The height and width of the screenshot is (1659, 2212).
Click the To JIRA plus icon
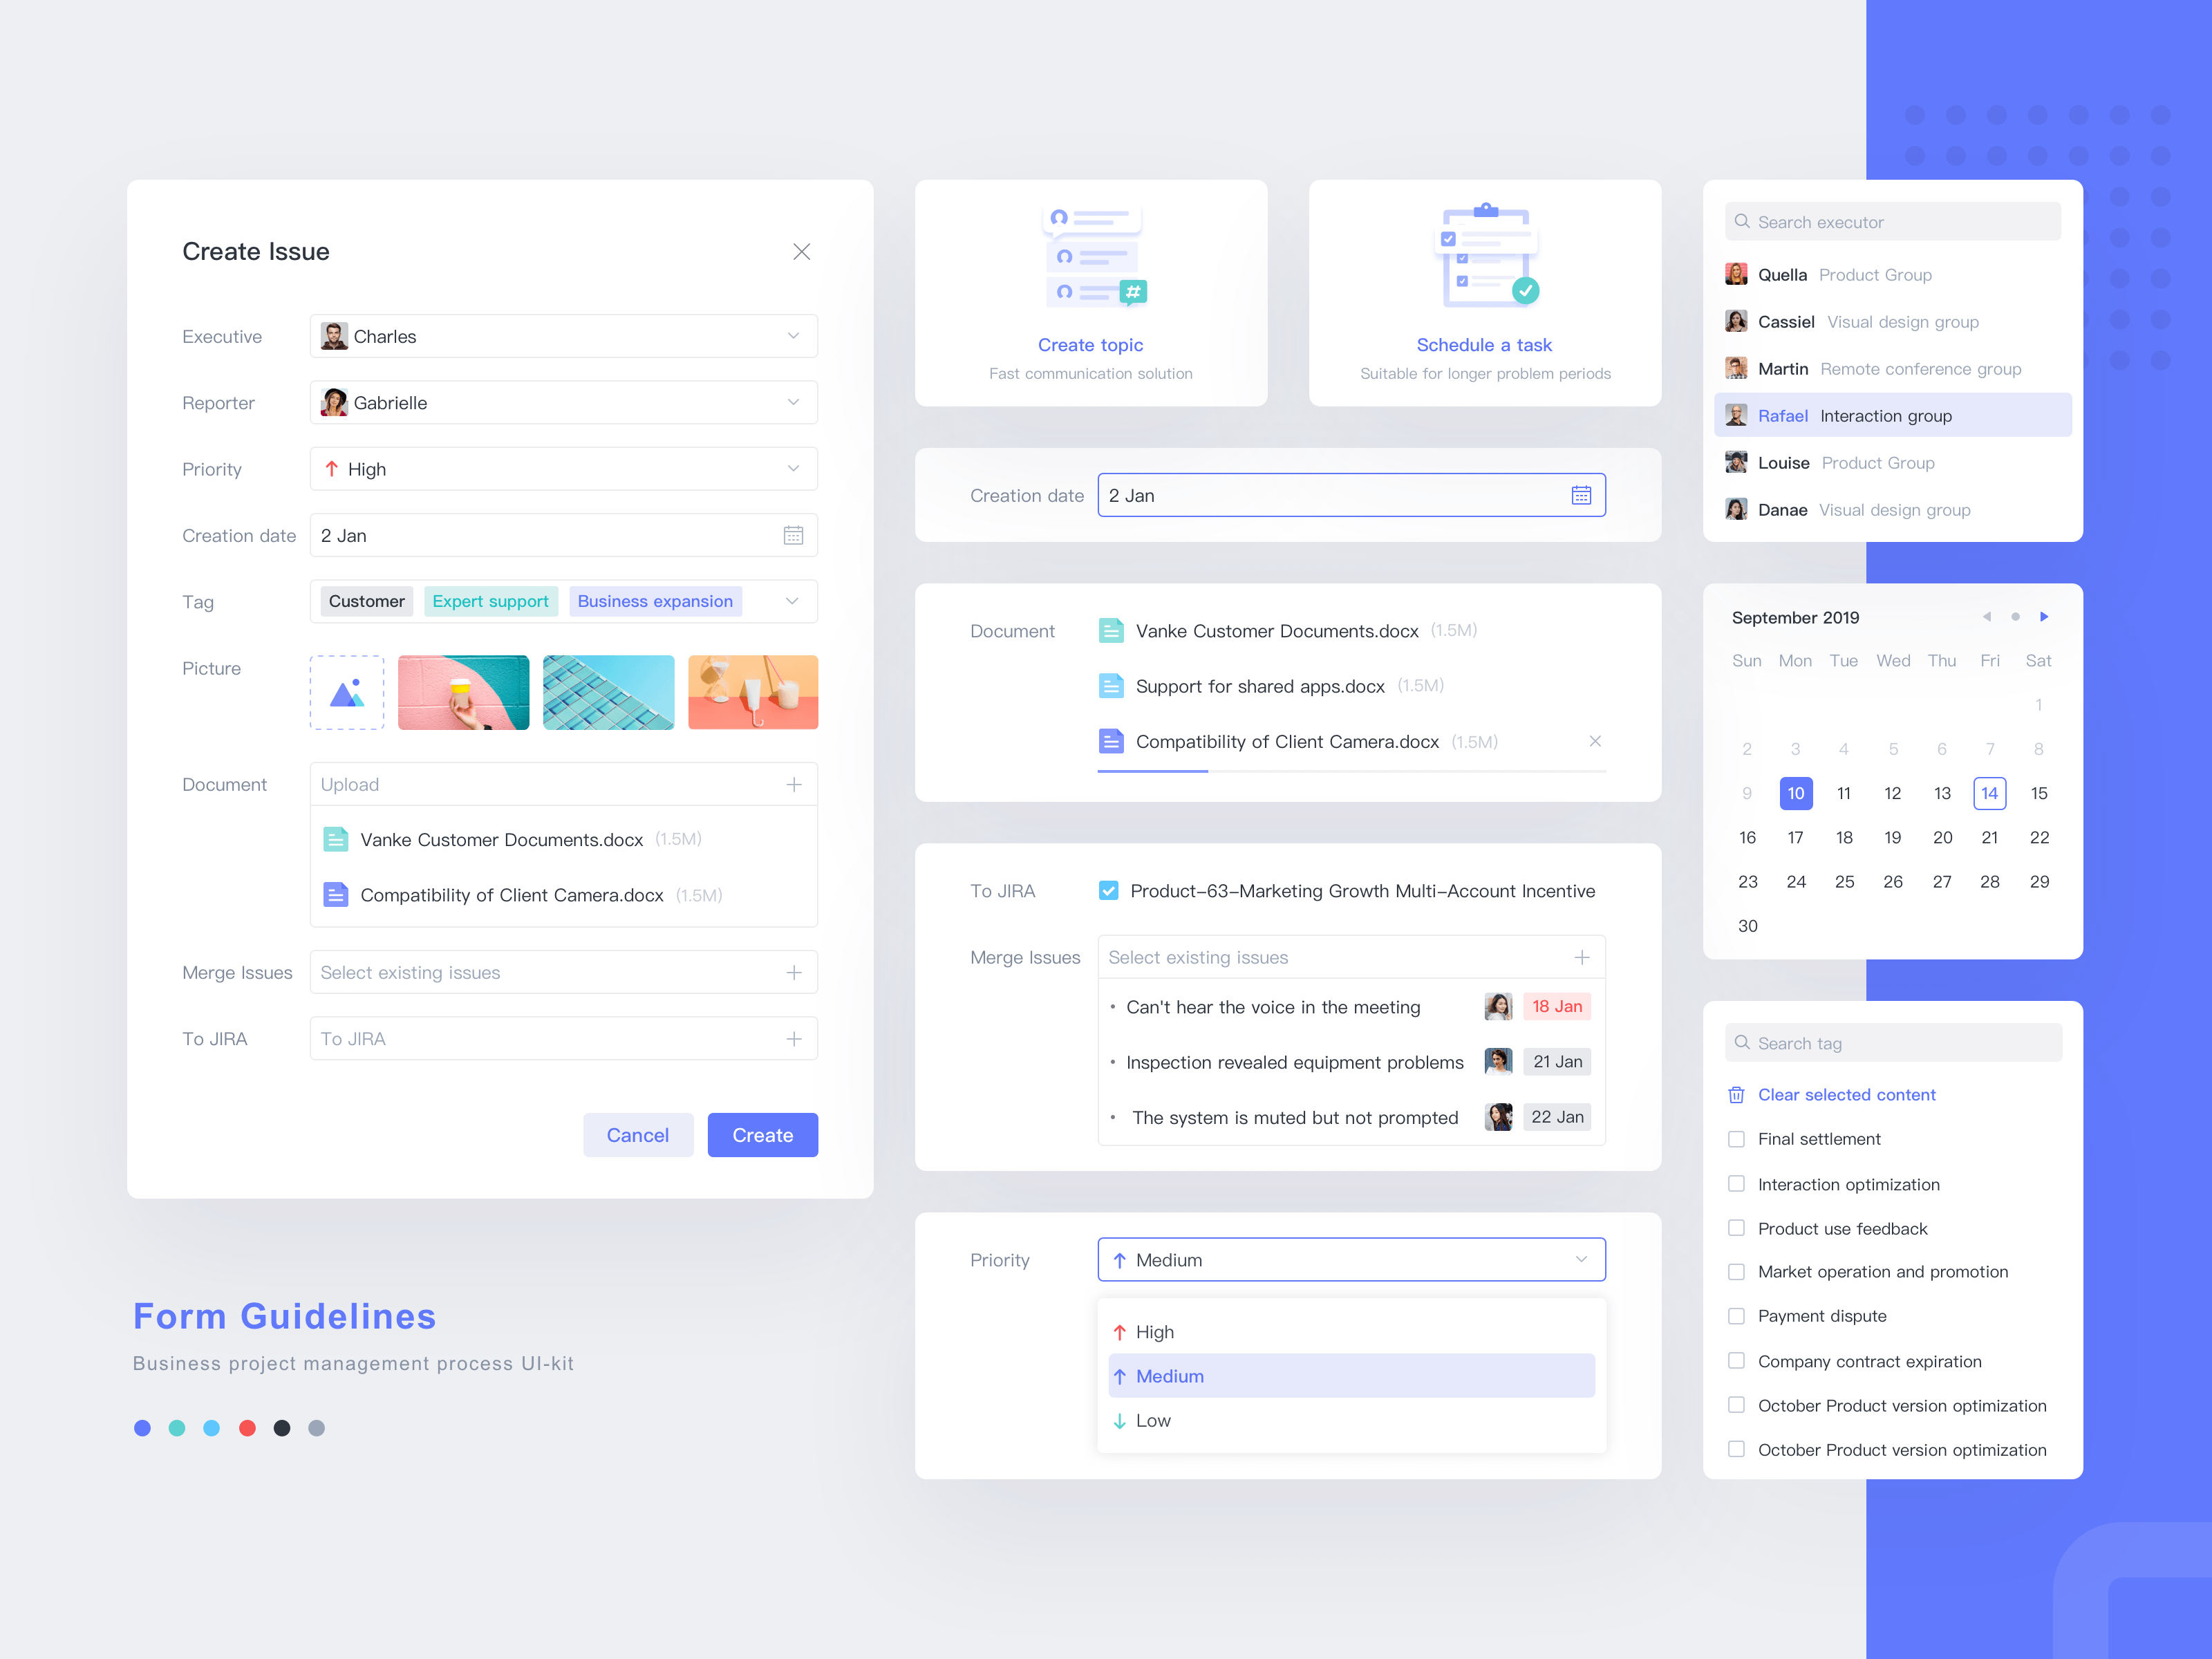click(792, 1040)
